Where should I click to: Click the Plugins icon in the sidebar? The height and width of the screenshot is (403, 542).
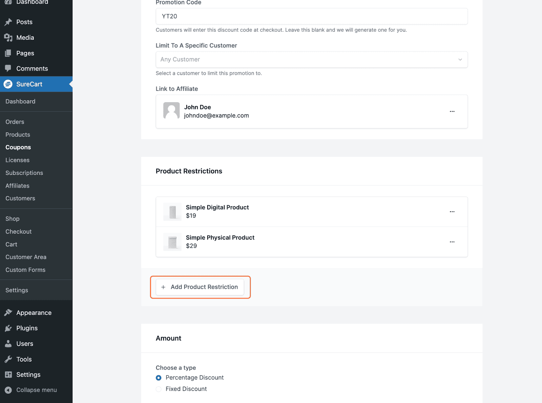pos(9,328)
